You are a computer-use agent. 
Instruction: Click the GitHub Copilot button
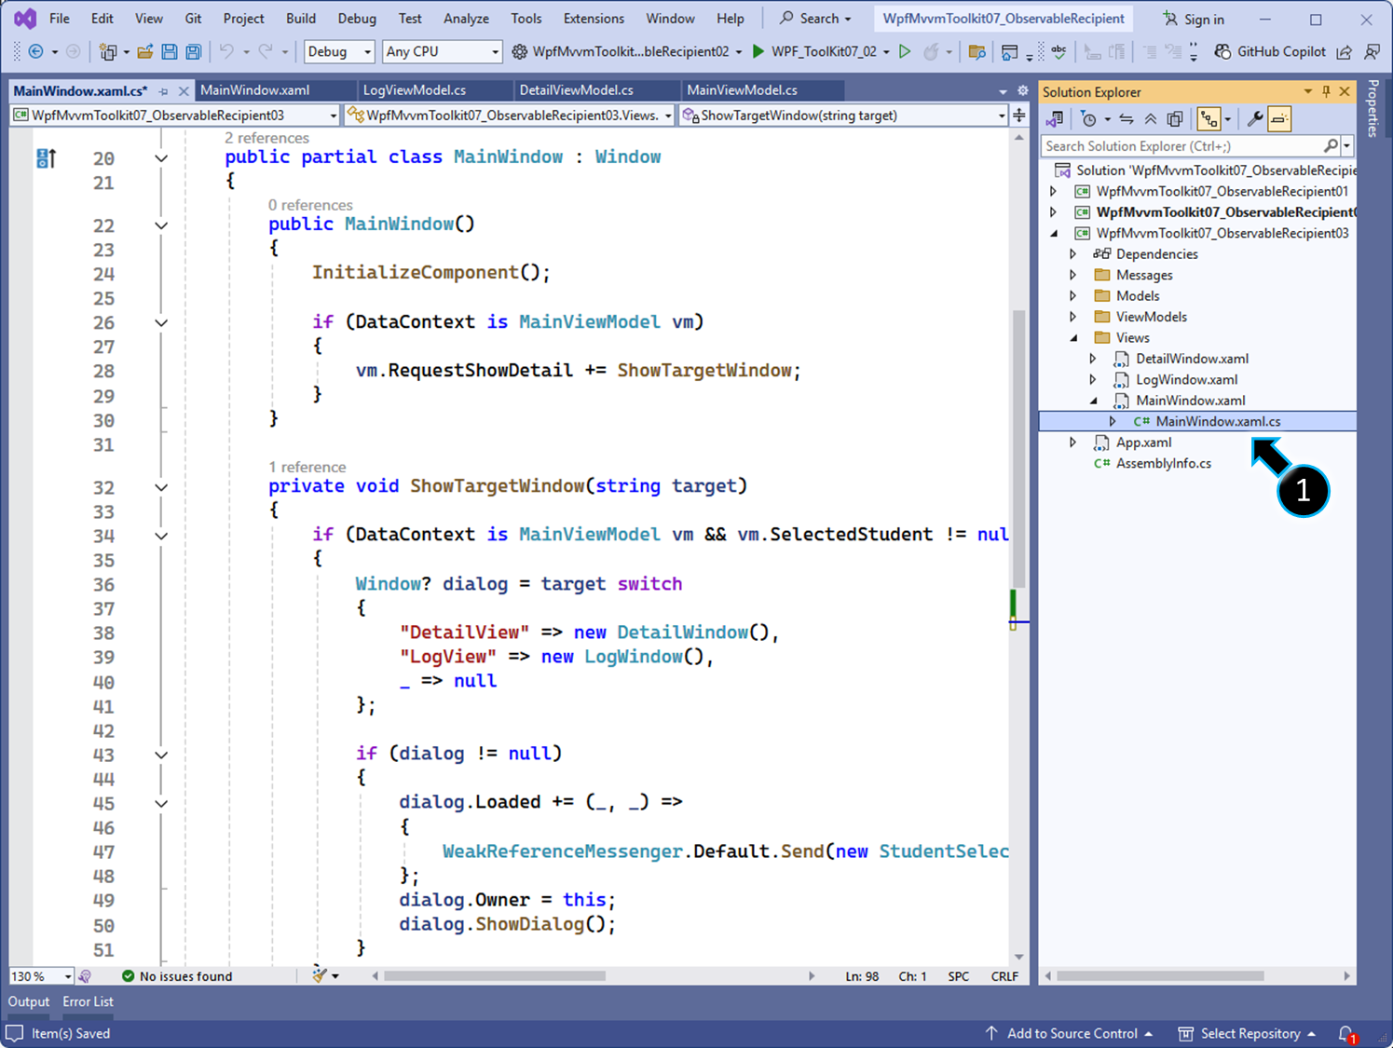[1270, 52]
